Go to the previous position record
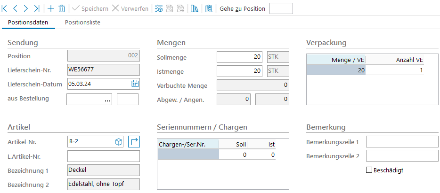This screenshot has width=440, height=193. 15,8
